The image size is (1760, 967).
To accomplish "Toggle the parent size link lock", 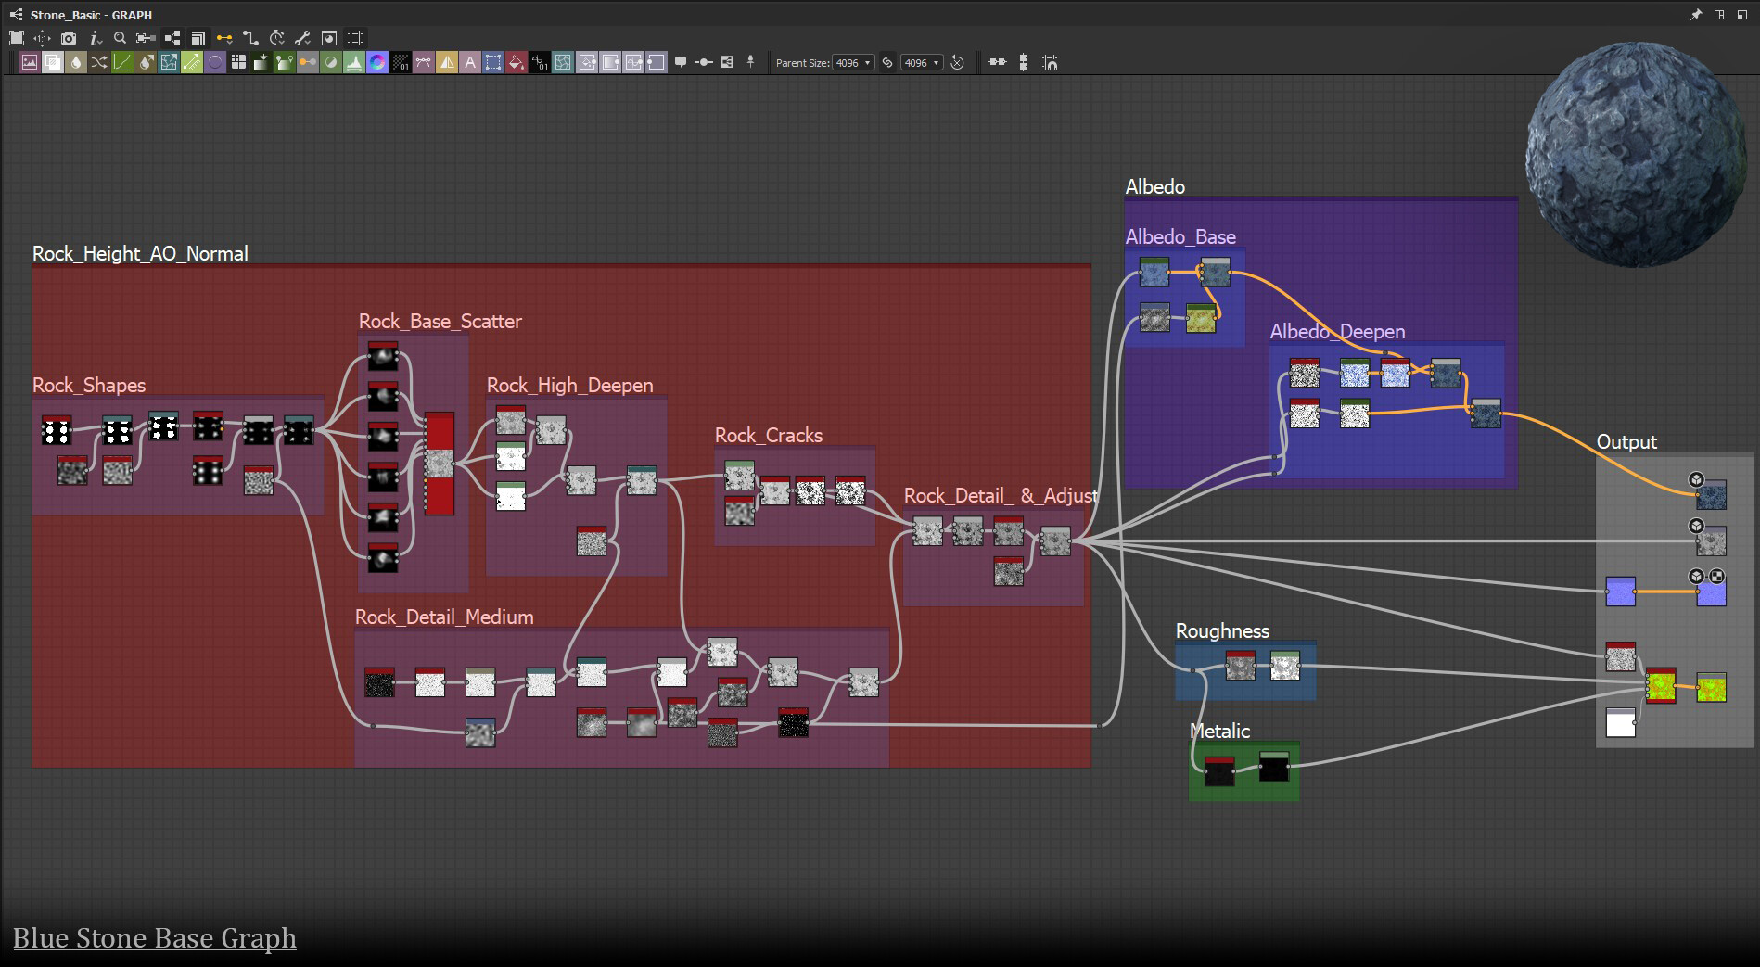I will point(887,62).
